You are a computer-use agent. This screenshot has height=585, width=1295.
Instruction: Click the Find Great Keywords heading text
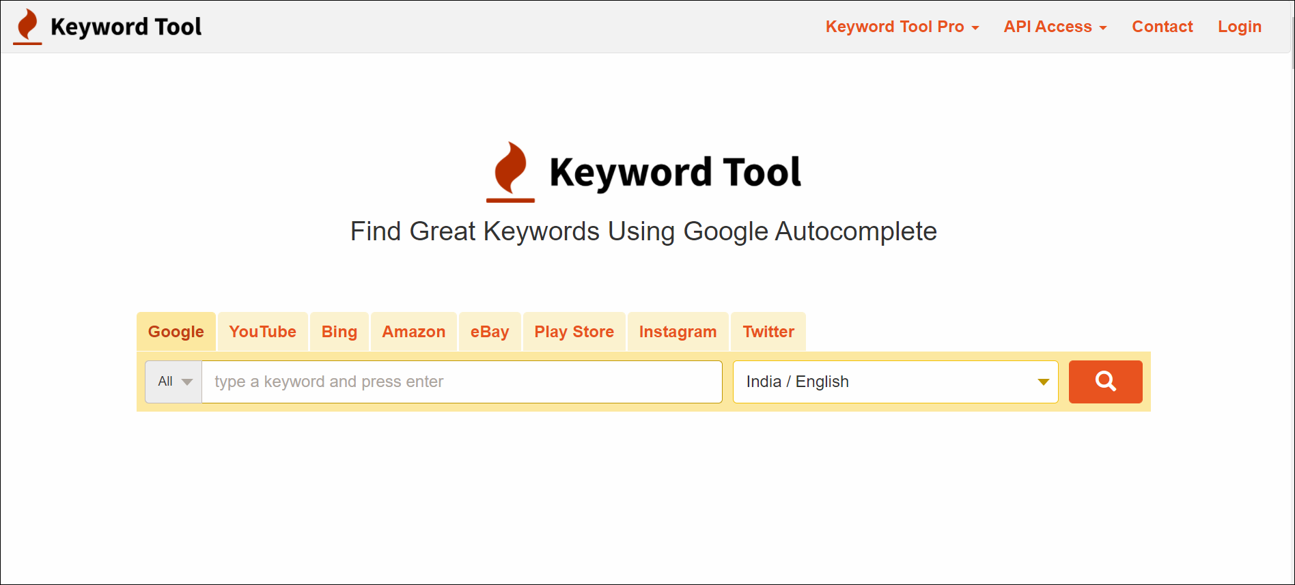[x=643, y=231]
